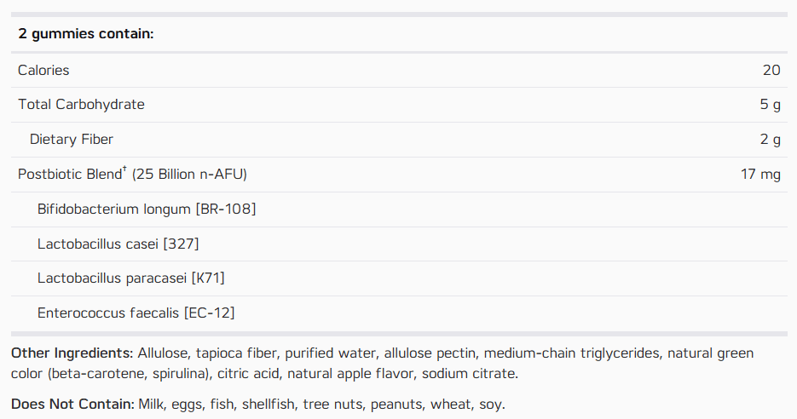Viewport: 797px width, 419px height.
Task: Click the Other Ingredients bold label
Action: tap(72, 353)
